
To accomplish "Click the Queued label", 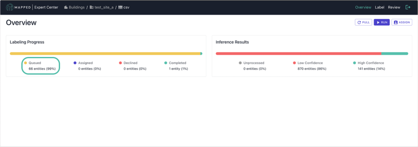I will tap(35, 63).
